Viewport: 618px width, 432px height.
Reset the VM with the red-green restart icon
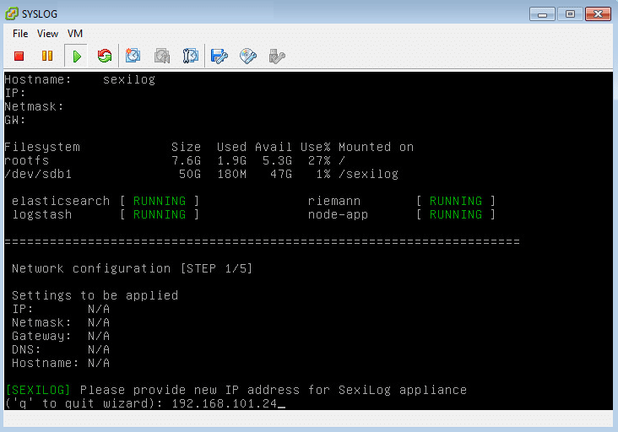point(105,56)
